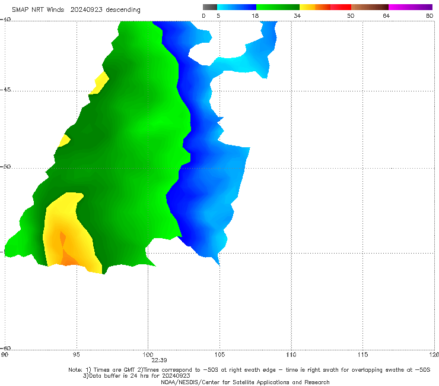
Task: Click the brown 50-64 color bar segment
Action: click(370, 7)
